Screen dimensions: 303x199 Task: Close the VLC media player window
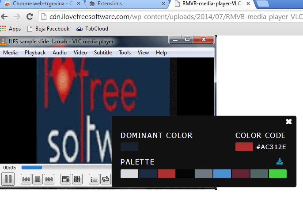tap(204, 40)
